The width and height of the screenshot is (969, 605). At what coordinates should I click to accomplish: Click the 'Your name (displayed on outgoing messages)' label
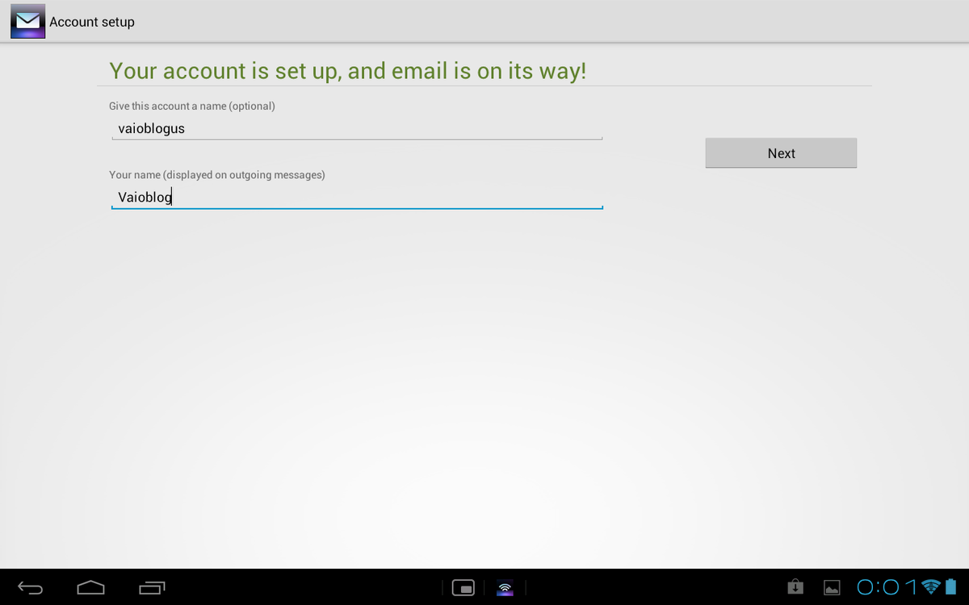217,175
